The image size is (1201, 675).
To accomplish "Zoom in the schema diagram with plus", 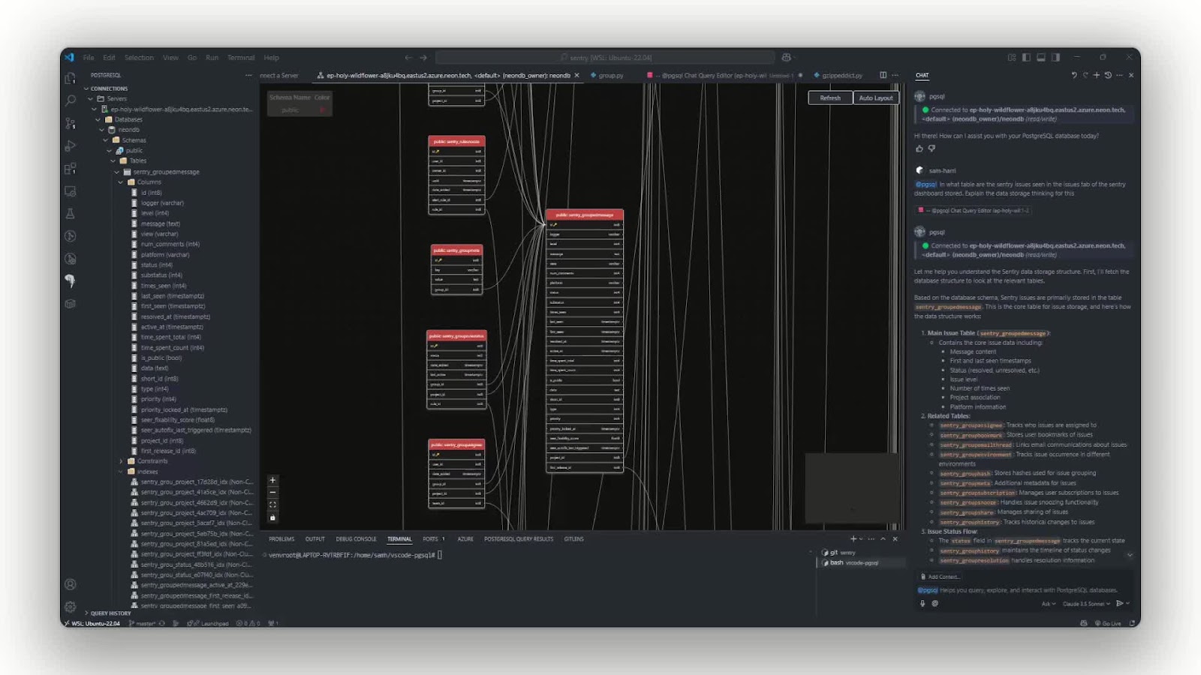I will [x=272, y=480].
